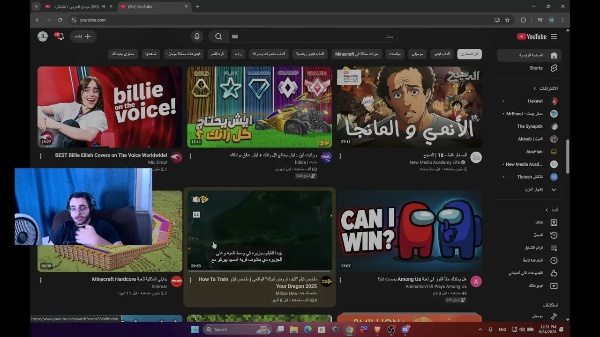This screenshot has height=337, width=600.
Task: Open File Explorer from the taskbar
Action: click(294, 330)
